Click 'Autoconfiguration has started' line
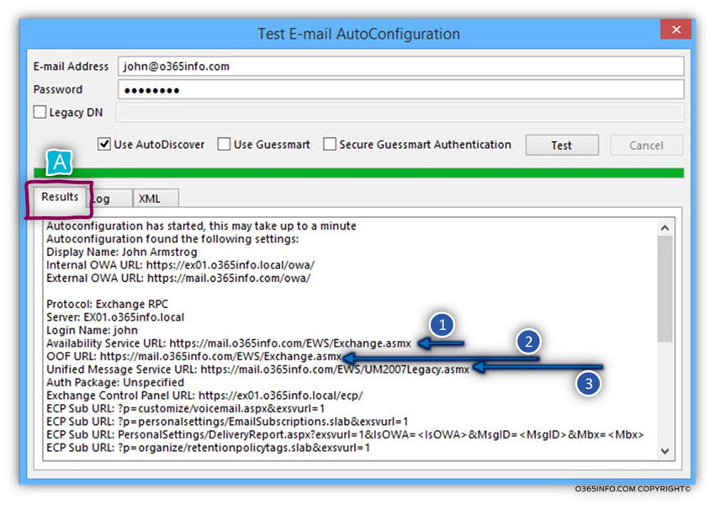715x515 pixels. click(x=202, y=226)
